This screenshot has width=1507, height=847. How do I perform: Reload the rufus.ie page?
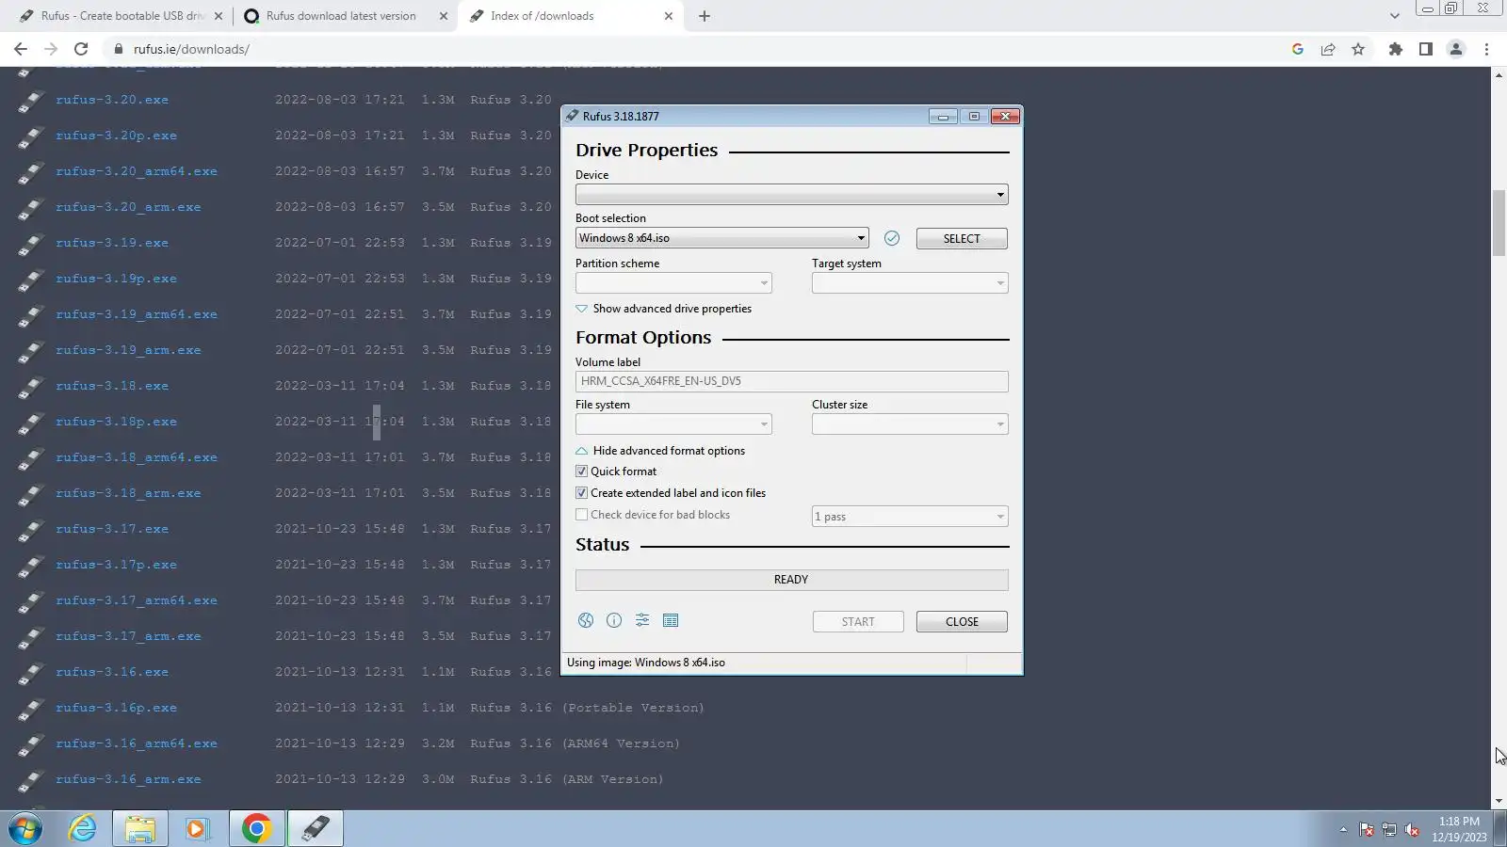[x=81, y=49]
